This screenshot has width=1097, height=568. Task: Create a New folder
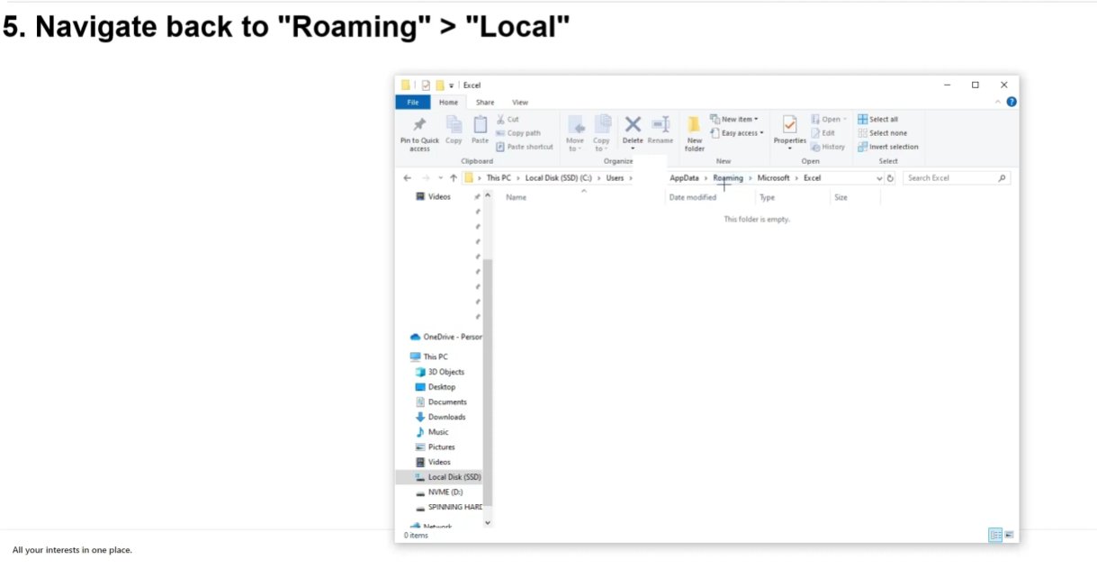click(x=694, y=132)
